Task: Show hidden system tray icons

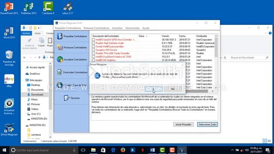Action: (x=232, y=150)
